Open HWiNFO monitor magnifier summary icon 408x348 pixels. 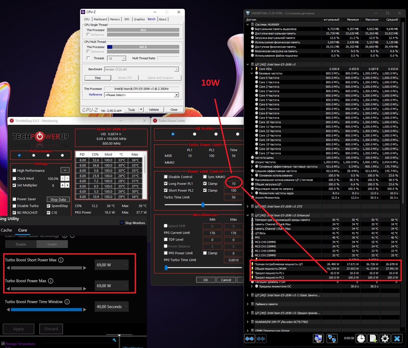pyautogui.click(x=318, y=338)
